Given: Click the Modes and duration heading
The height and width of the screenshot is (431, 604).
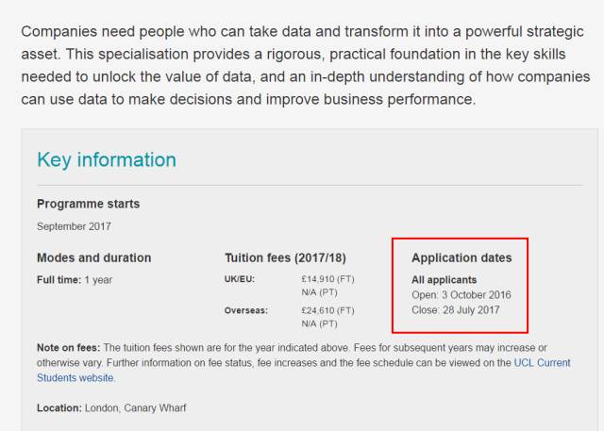Looking at the screenshot, I should (x=94, y=257).
